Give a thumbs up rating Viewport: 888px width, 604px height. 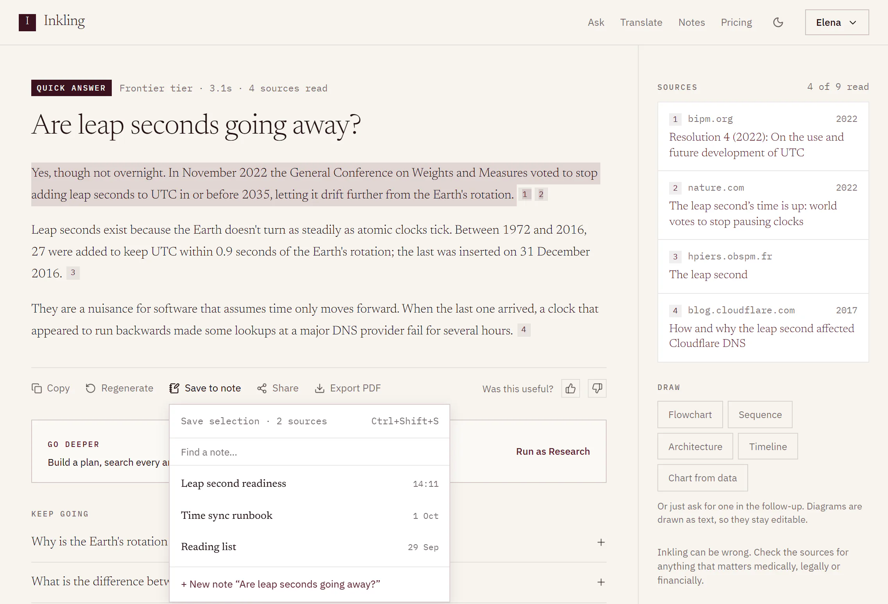571,388
